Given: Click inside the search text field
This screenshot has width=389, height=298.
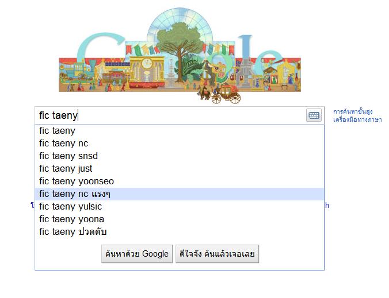Looking at the screenshot, I should tap(170, 115).
